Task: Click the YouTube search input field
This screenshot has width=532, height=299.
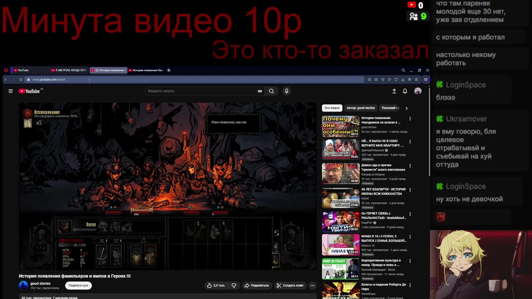Action: (202, 91)
